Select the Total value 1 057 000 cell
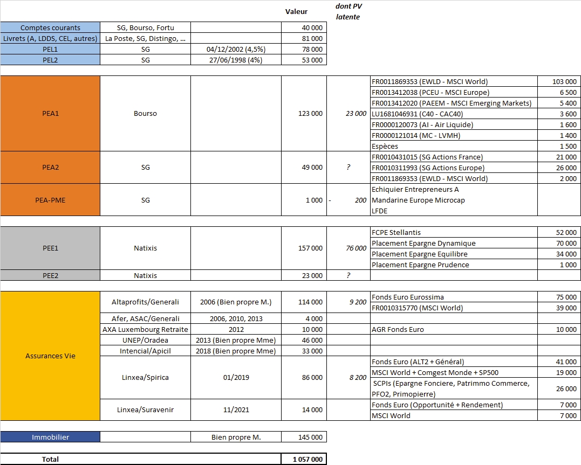581x465 pixels. point(304,459)
